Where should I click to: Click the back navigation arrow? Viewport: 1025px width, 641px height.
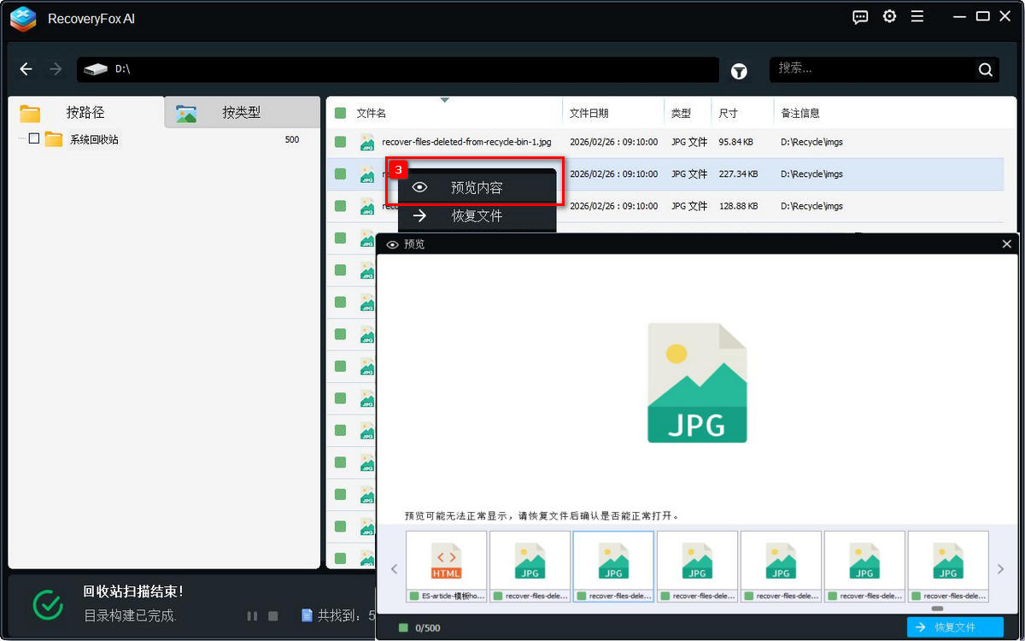coord(25,69)
